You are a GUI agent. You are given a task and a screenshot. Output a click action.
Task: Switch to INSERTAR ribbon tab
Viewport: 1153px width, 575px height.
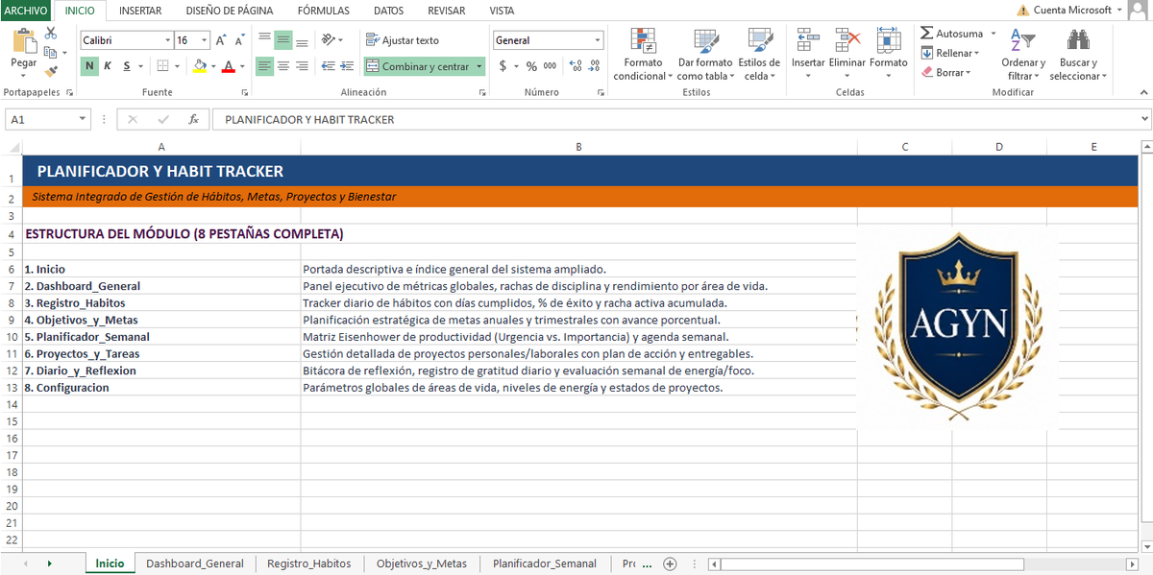pos(140,11)
